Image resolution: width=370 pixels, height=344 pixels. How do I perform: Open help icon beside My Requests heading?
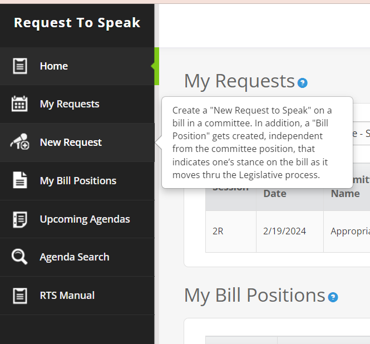(302, 83)
